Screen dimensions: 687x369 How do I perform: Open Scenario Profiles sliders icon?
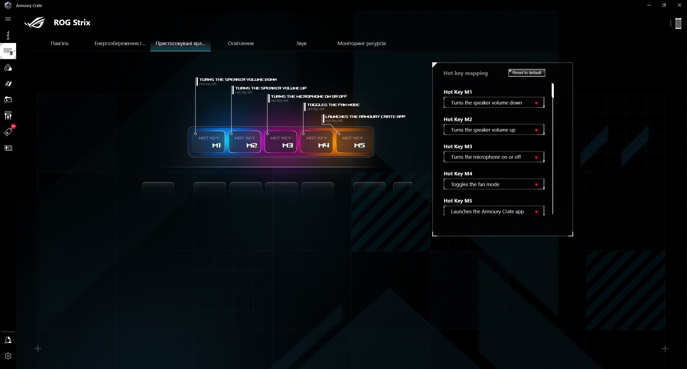pos(8,115)
